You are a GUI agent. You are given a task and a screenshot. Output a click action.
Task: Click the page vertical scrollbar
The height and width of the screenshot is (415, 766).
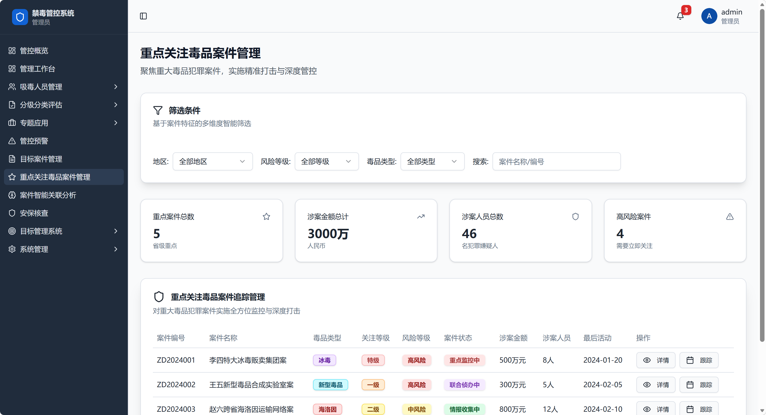pos(762,175)
